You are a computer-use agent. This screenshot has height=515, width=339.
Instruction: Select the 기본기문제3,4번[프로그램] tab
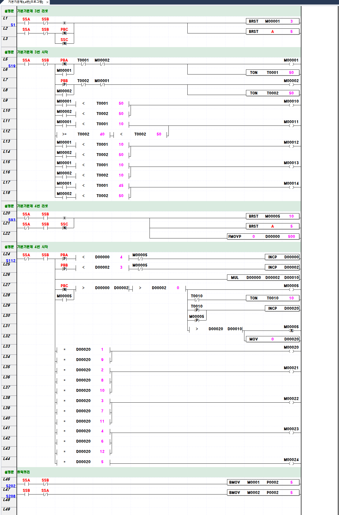(x=25, y=2)
